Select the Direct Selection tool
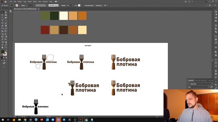This screenshot has height=122, width=218. (6, 12)
